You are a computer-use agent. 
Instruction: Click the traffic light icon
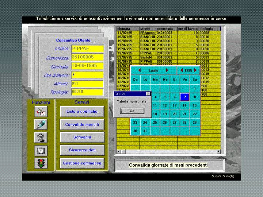[41, 163]
